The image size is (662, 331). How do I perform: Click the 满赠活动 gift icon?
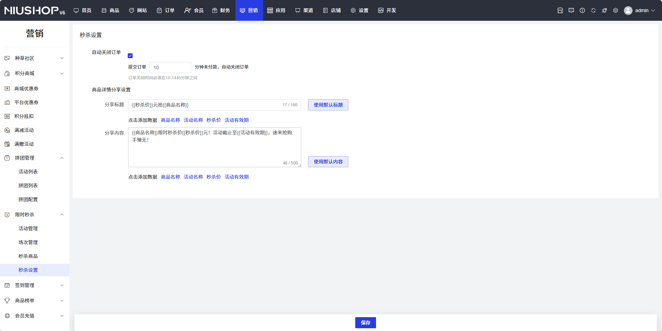(7, 144)
